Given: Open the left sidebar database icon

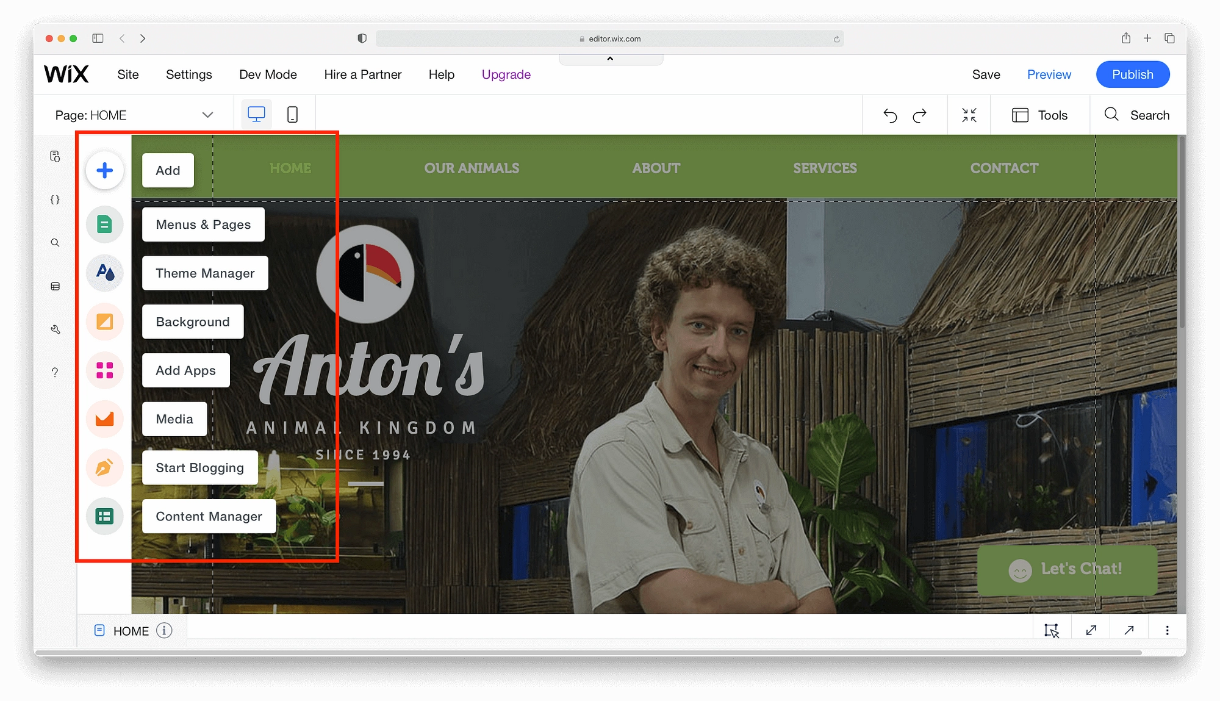Looking at the screenshot, I should click(55, 286).
